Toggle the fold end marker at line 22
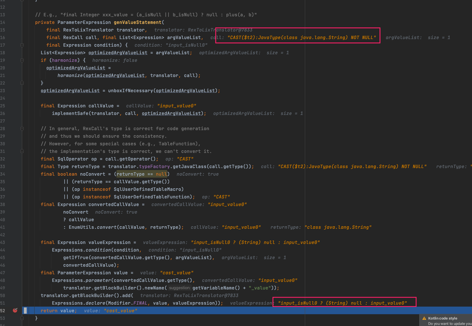472x326 pixels. [x=22, y=83]
